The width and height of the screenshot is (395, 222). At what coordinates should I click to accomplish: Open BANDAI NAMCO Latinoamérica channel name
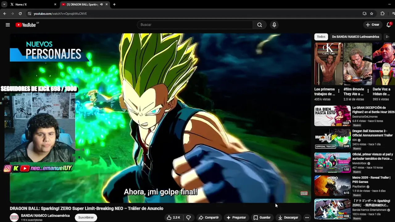[x=45, y=216]
